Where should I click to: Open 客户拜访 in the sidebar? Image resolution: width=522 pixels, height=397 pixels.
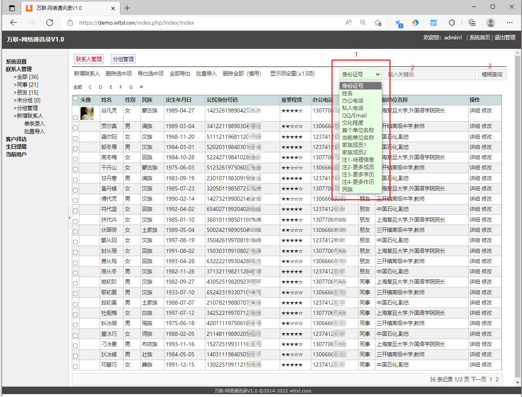click(16, 139)
